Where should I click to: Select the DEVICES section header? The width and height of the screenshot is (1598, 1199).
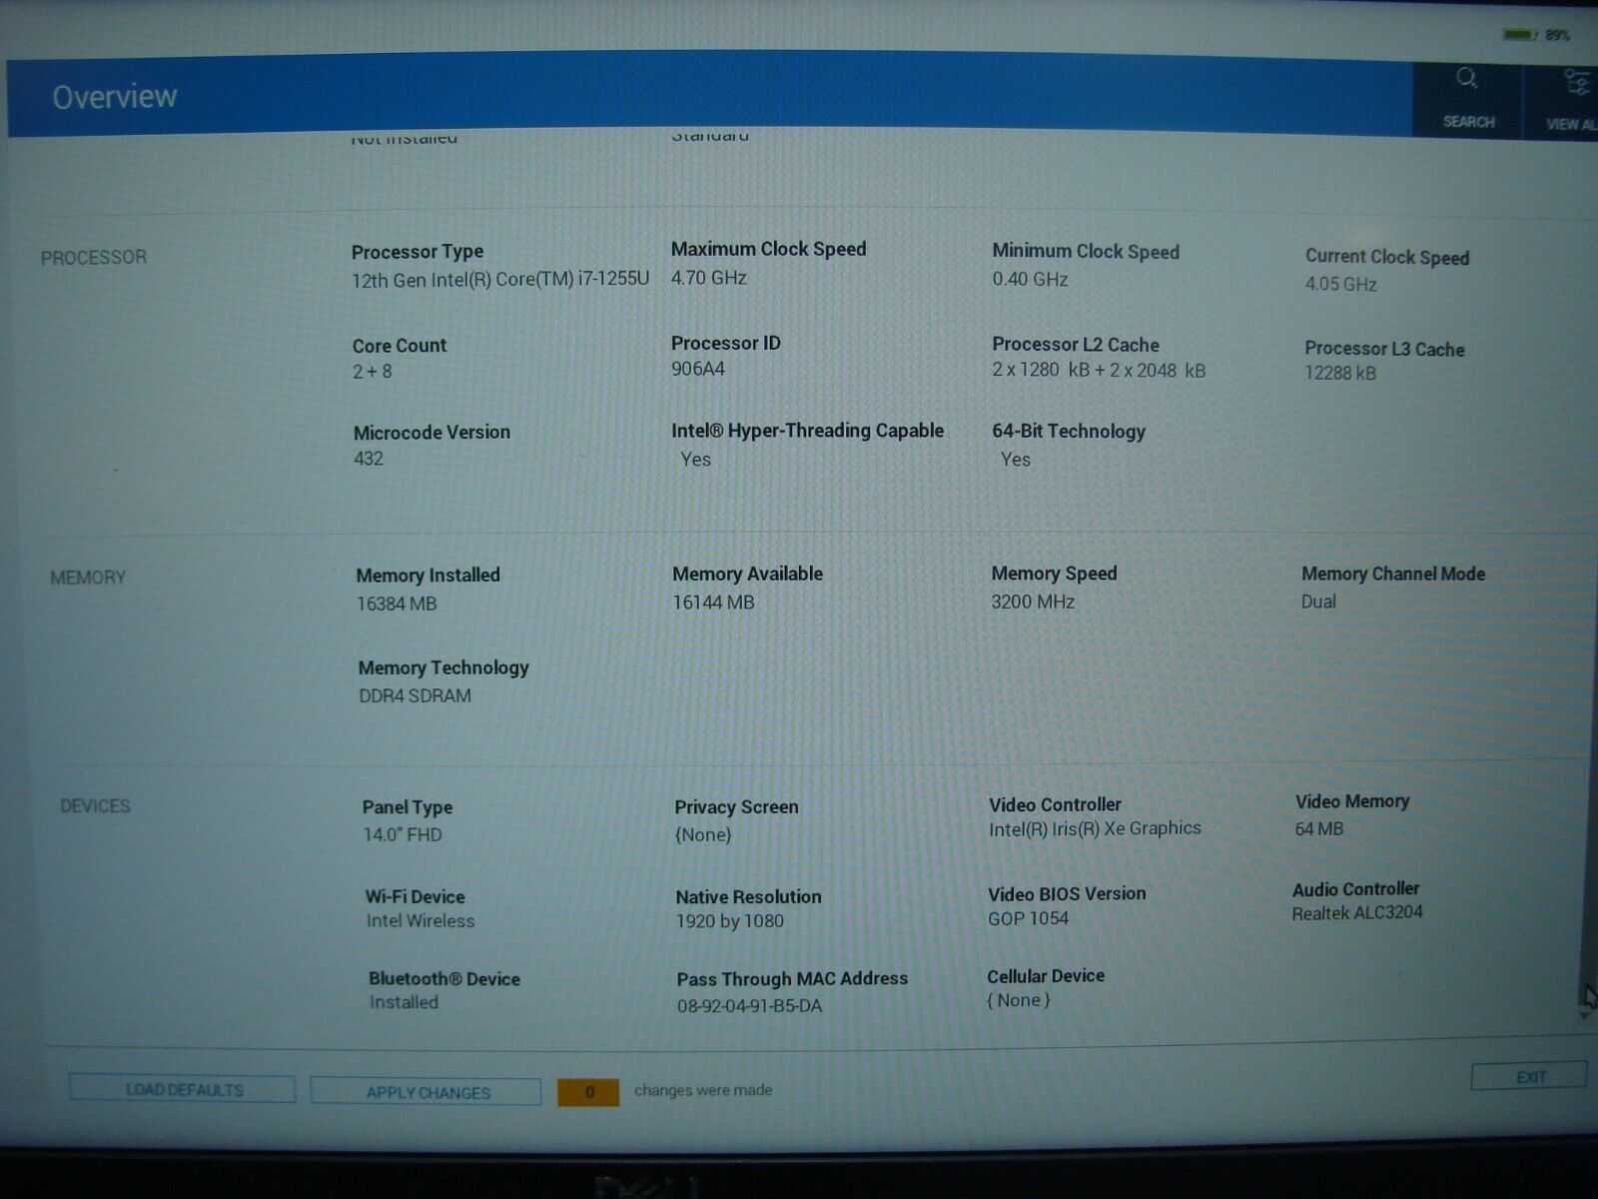coord(96,805)
